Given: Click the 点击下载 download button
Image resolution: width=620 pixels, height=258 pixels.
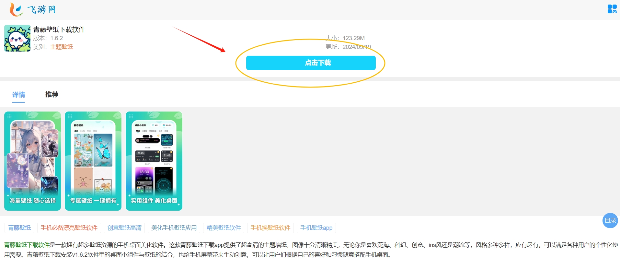Looking at the screenshot, I should pyautogui.click(x=311, y=63).
